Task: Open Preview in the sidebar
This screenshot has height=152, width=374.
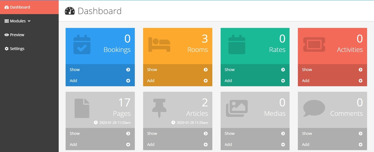Action: coord(14,35)
